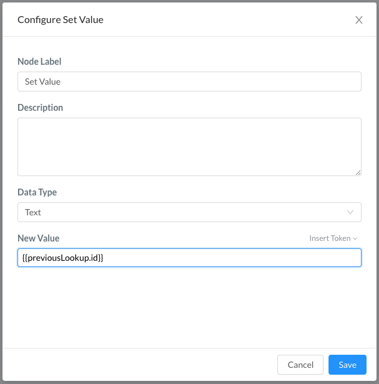The width and height of the screenshot is (379, 384).
Task: Place cursor after Set Value text in Node Label
Action: click(61, 82)
